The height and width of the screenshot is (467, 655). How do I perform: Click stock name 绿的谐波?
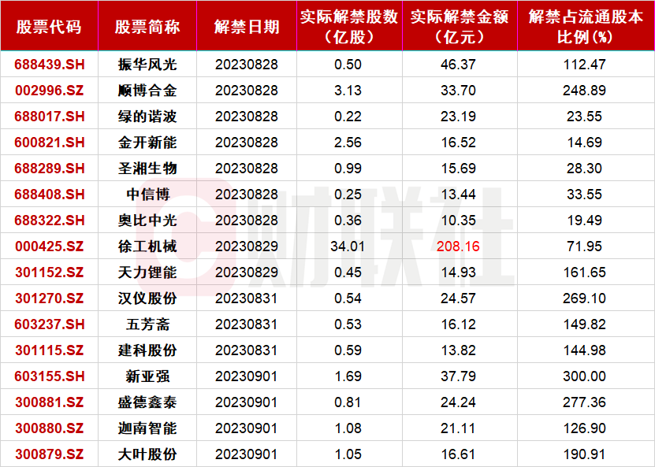[x=147, y=116]
